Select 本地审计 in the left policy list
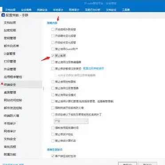 pos(10,123)
